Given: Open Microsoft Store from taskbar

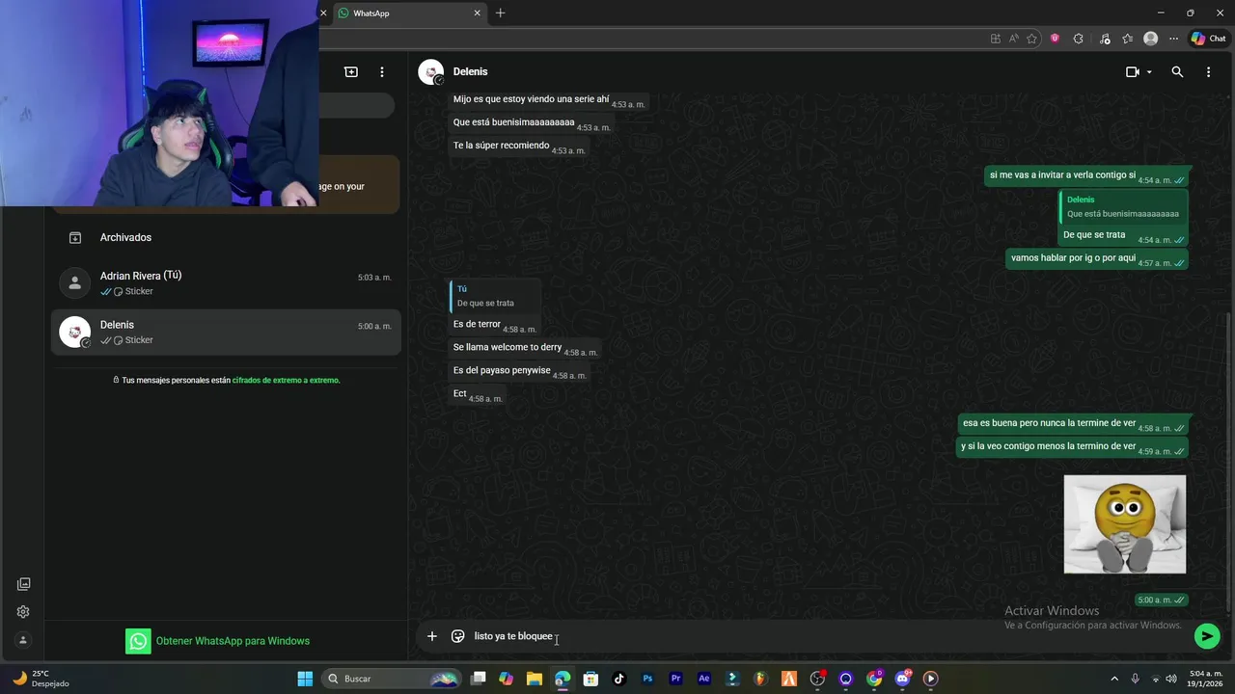Looking at the screenshot, I should pos(590,679).
